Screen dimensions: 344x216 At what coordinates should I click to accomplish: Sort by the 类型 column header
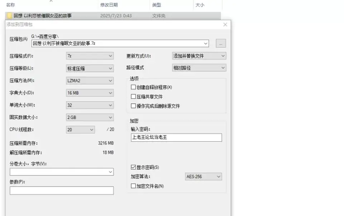[157, 5]
